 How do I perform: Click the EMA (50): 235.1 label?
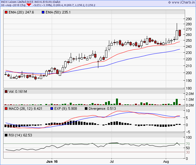[58, 12]
